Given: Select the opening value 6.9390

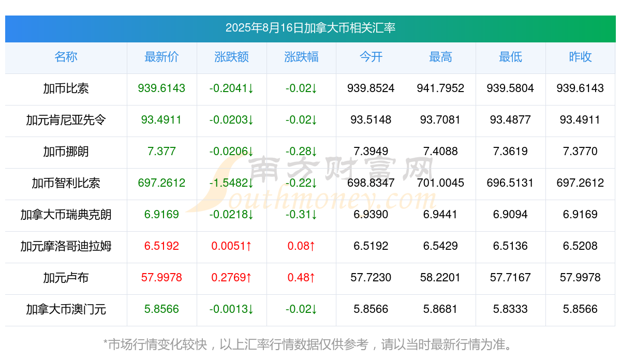Looking at the screenshot, I should 371,215.
